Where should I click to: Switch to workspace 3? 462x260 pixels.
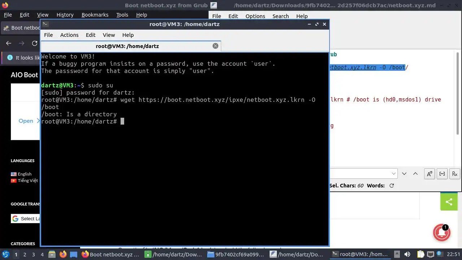pyautogui.click(x=33, y=255)
